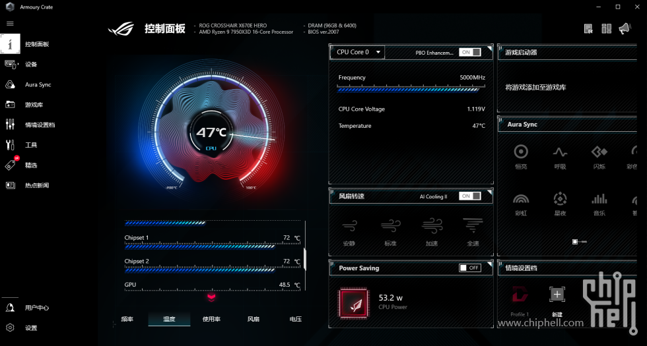Click the GPU 48.5 ℃ sensor row
This screenshot has width=647, height=346.
[213, 285]
